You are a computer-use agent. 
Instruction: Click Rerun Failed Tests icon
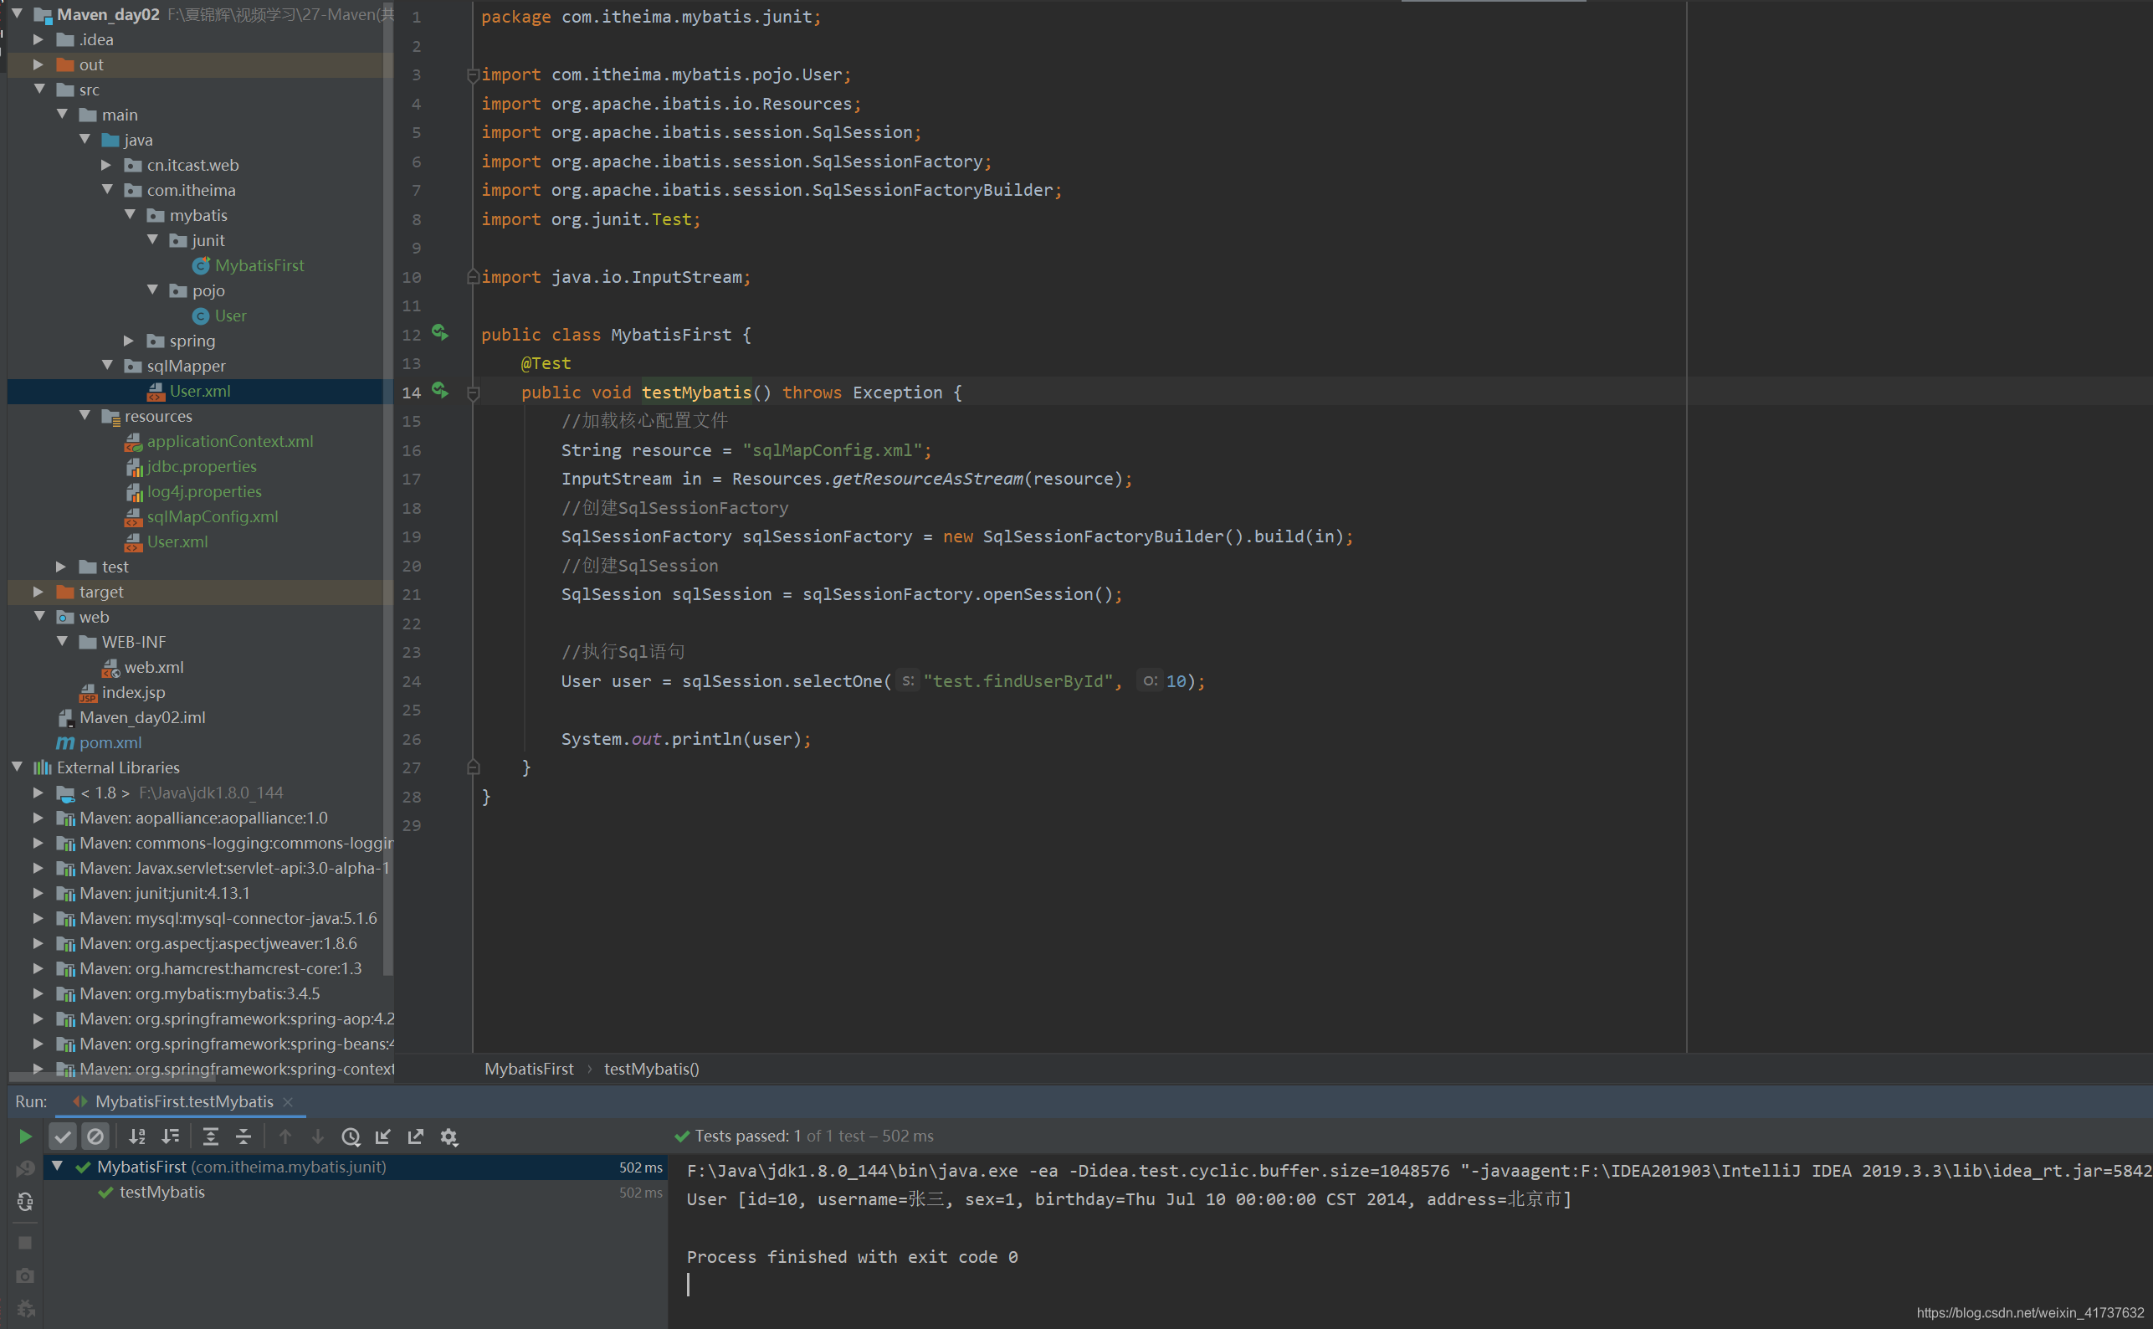[25, 1168]
